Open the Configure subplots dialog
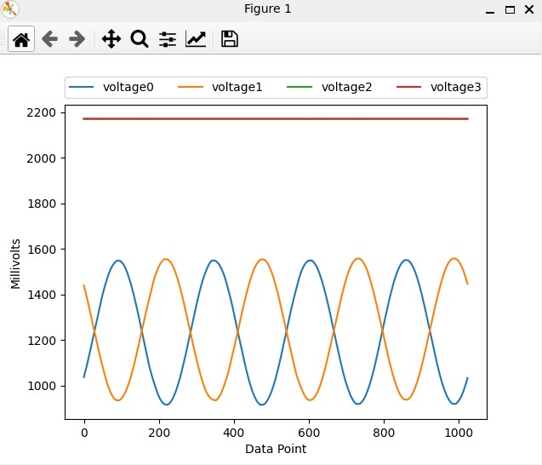Image resolution: width=542 pixels, height=465 pixels. 168,39
